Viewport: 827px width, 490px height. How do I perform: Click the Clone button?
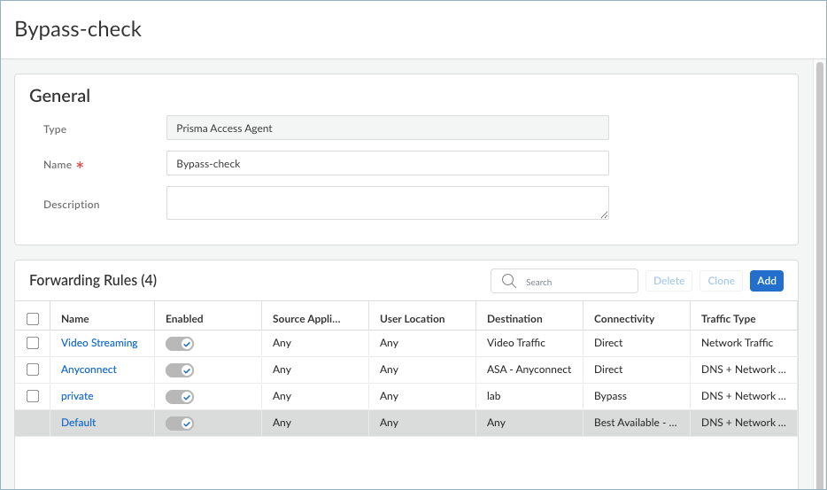(x=721, y=281)
